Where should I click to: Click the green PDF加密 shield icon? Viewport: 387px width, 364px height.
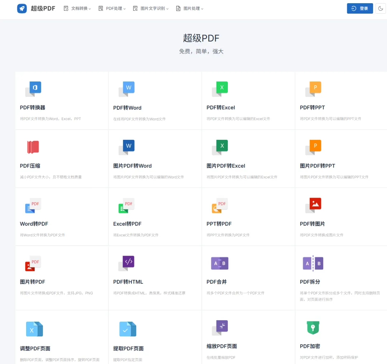click(313, 328)
